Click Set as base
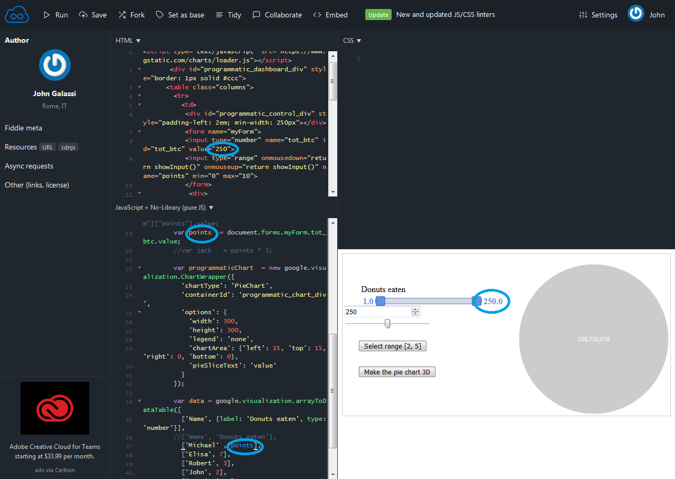 180,15
